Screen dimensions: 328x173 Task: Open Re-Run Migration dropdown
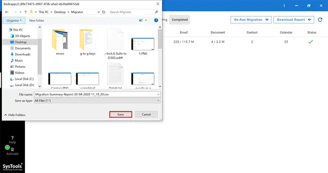251,20
